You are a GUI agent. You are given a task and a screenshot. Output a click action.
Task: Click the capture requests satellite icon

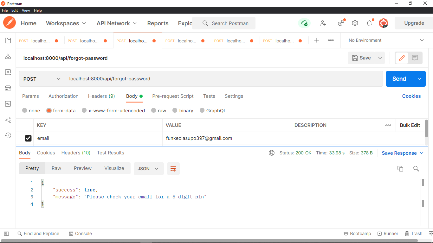(341, 23)
